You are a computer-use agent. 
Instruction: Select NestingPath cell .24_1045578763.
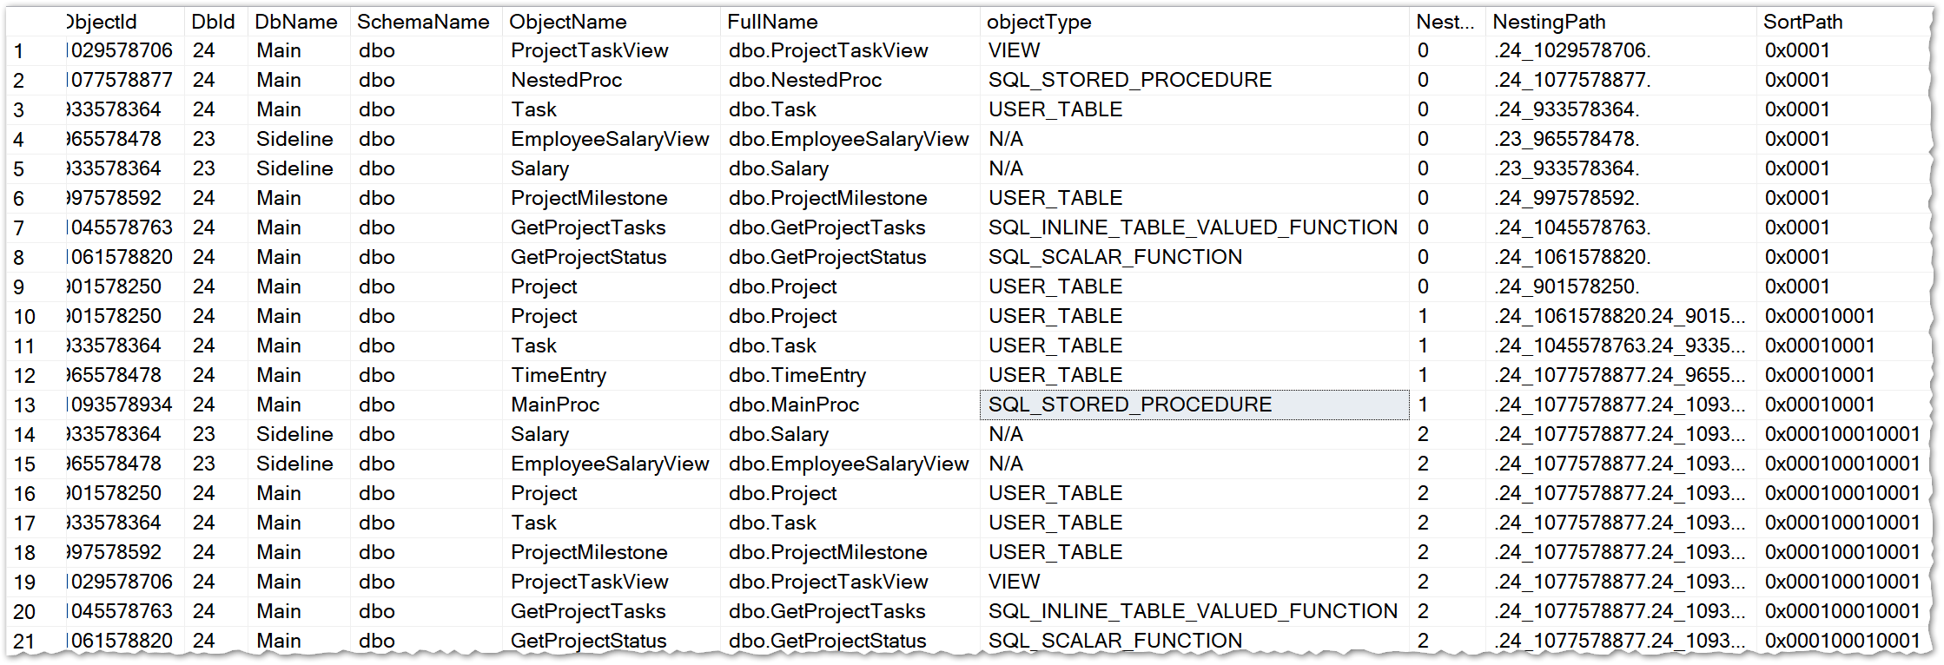pos(1621,227)
